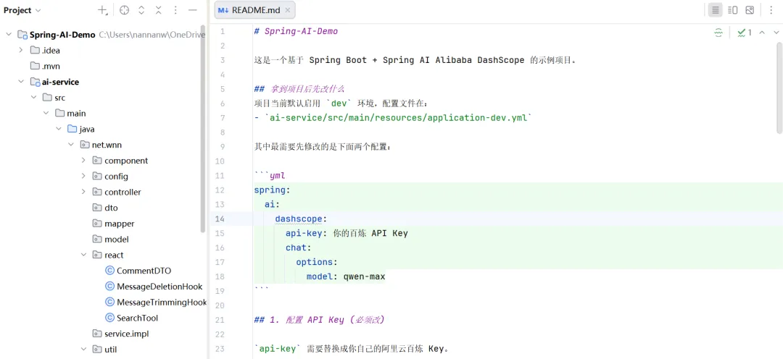Click the Spring-AI-Demo project folder icon
Screen dimensions: 783x359
coord(22,35)
